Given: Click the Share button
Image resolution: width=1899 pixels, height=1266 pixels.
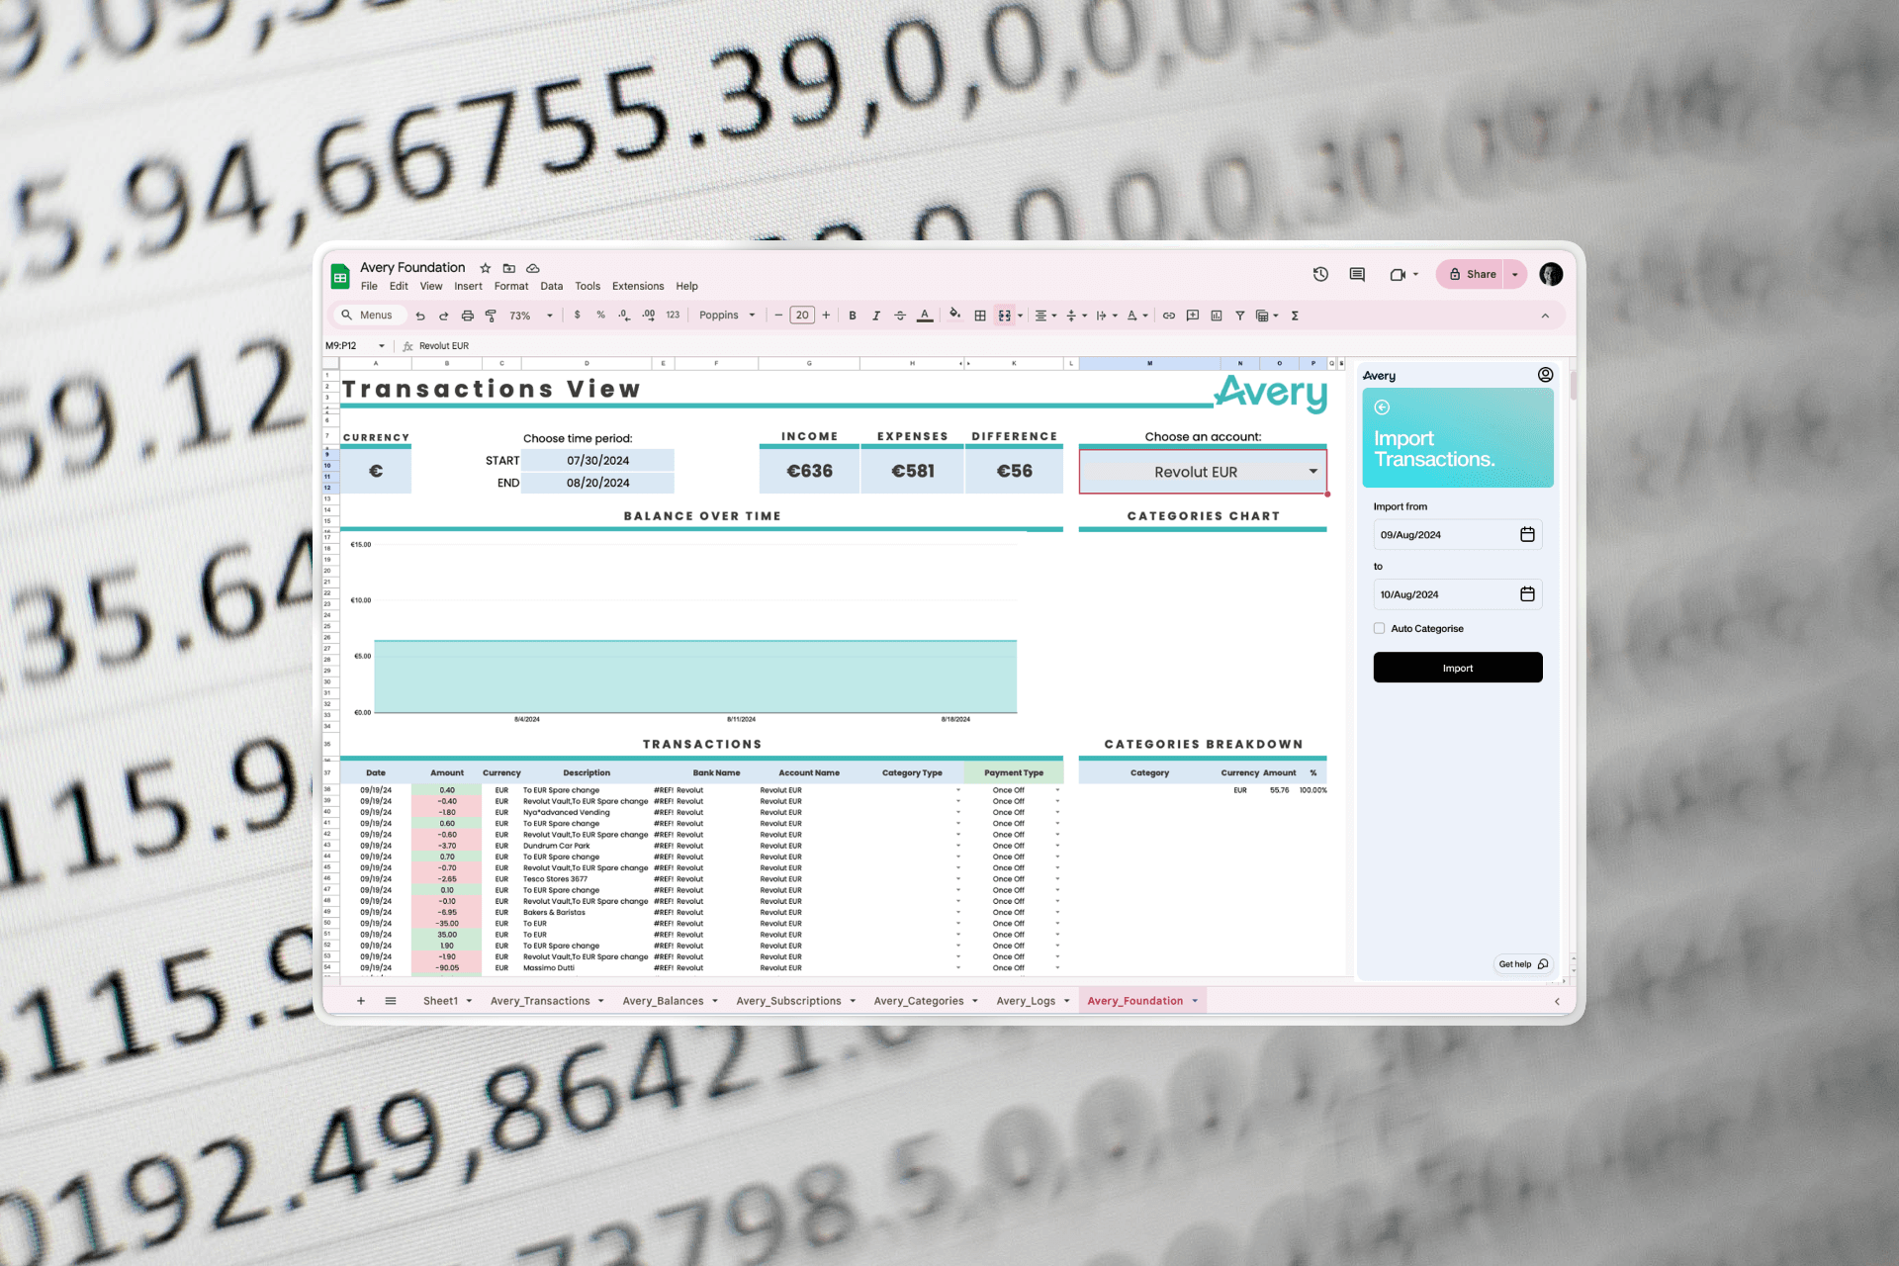Looking at the screenshot, I should point(1471,274).
